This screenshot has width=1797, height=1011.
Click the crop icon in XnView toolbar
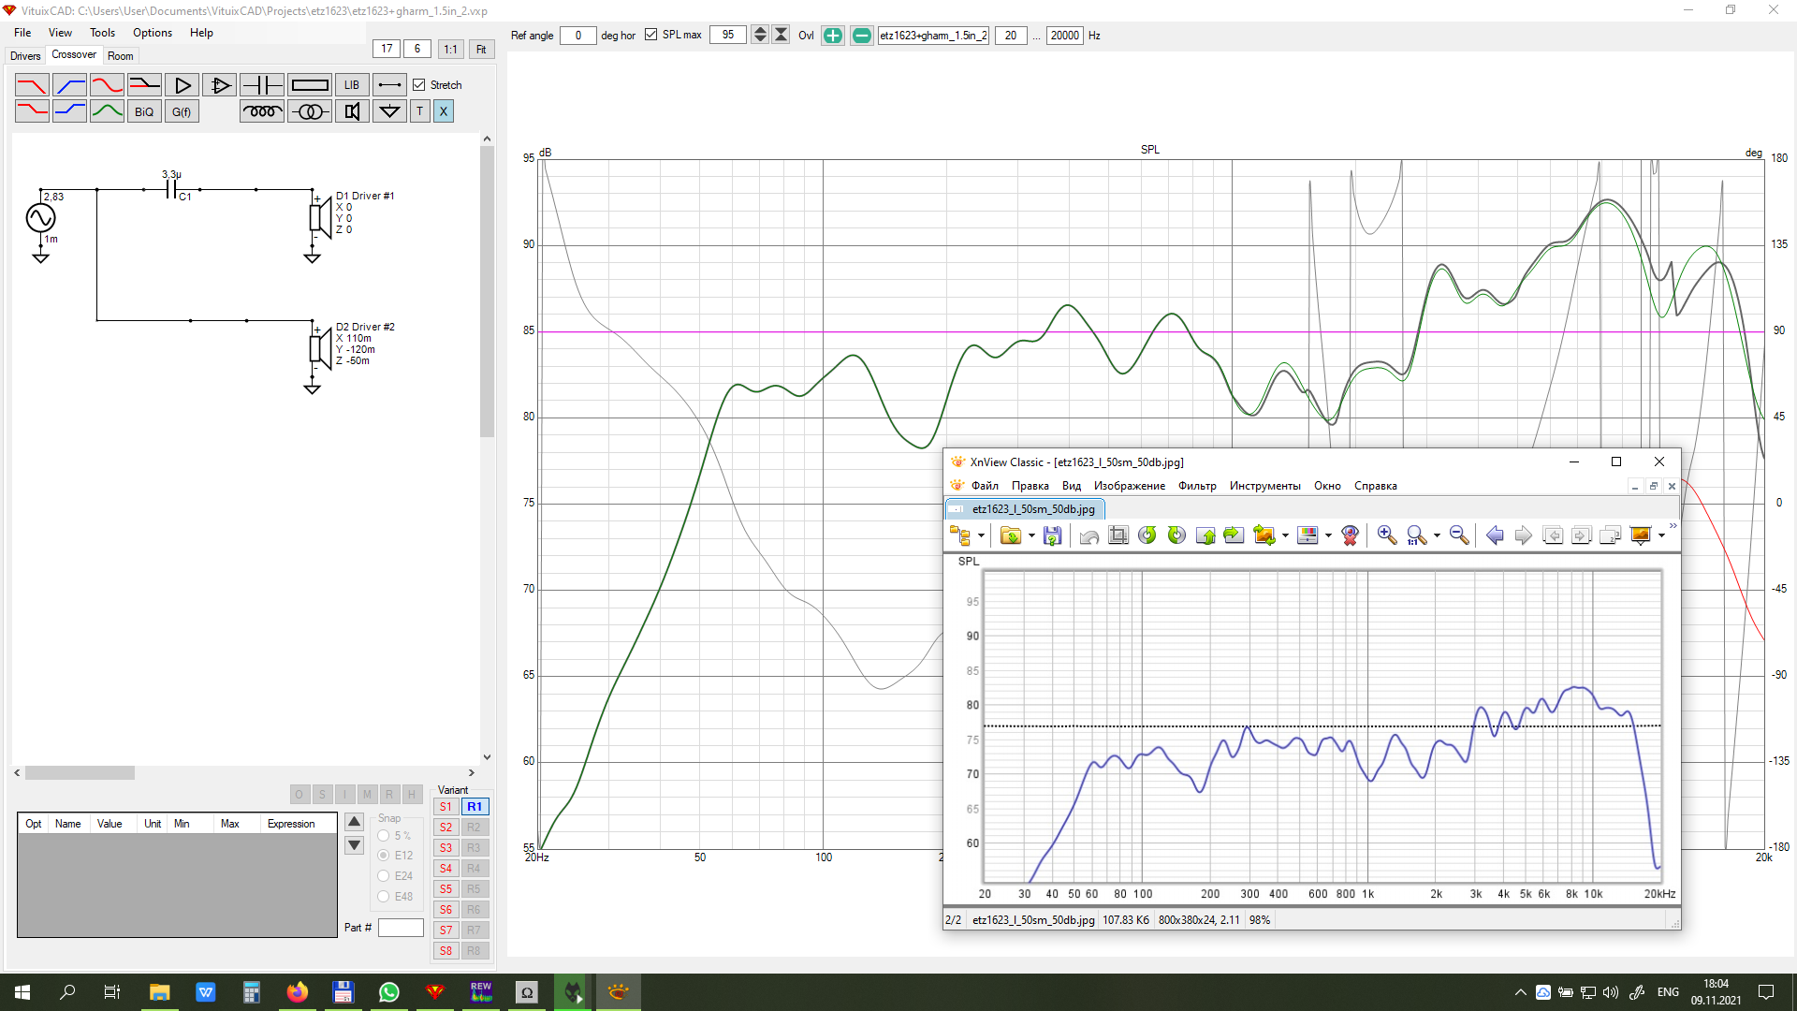pyautogui.click(x=1118, y=535)
